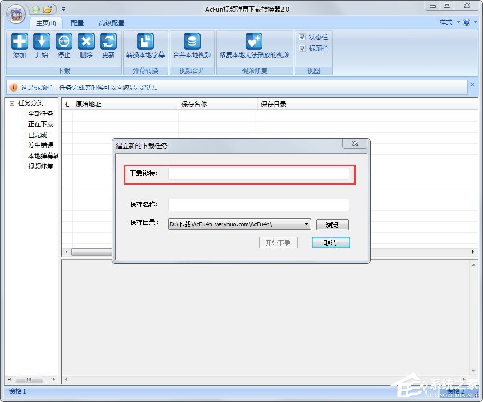Click the 保存名称 input field
This screenshot has height=402, width=483.
[259, 205]
